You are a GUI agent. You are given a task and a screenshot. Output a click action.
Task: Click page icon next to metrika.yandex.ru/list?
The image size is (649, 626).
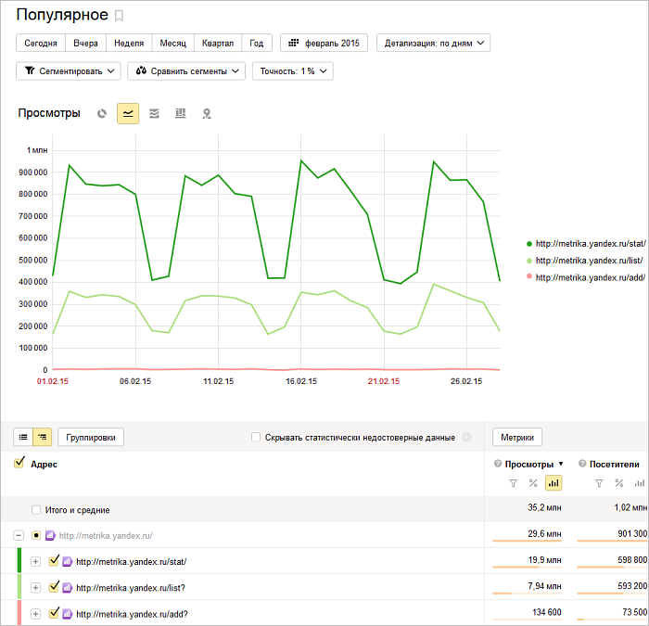tap(68, 588)
